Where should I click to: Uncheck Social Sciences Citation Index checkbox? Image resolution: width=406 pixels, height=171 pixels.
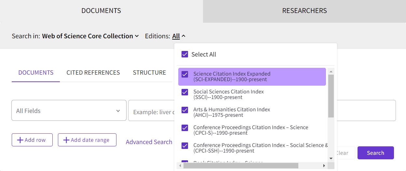coord(185,92)
